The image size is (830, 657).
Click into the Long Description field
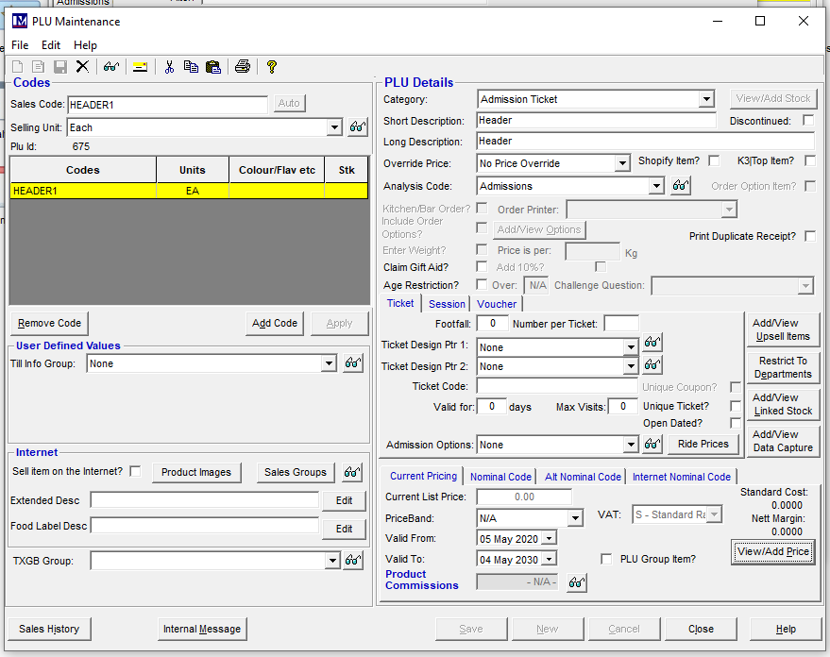646,142
